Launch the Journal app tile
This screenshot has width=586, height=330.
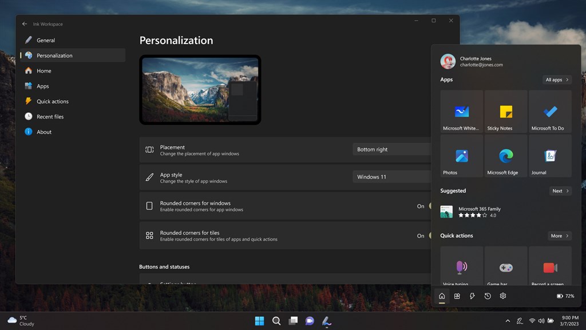[550, 156]
